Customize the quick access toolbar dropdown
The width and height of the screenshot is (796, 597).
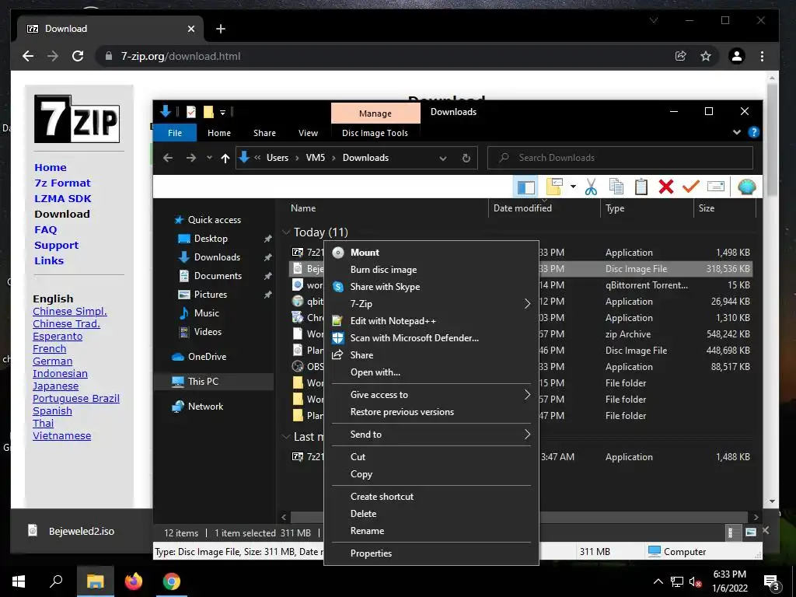tap(222, 113)
